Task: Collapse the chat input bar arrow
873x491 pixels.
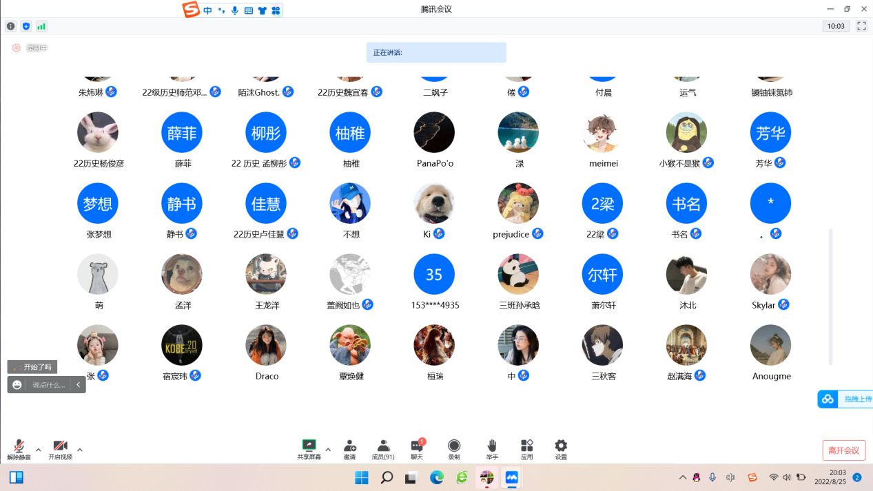Action: [x=79, y=385]
